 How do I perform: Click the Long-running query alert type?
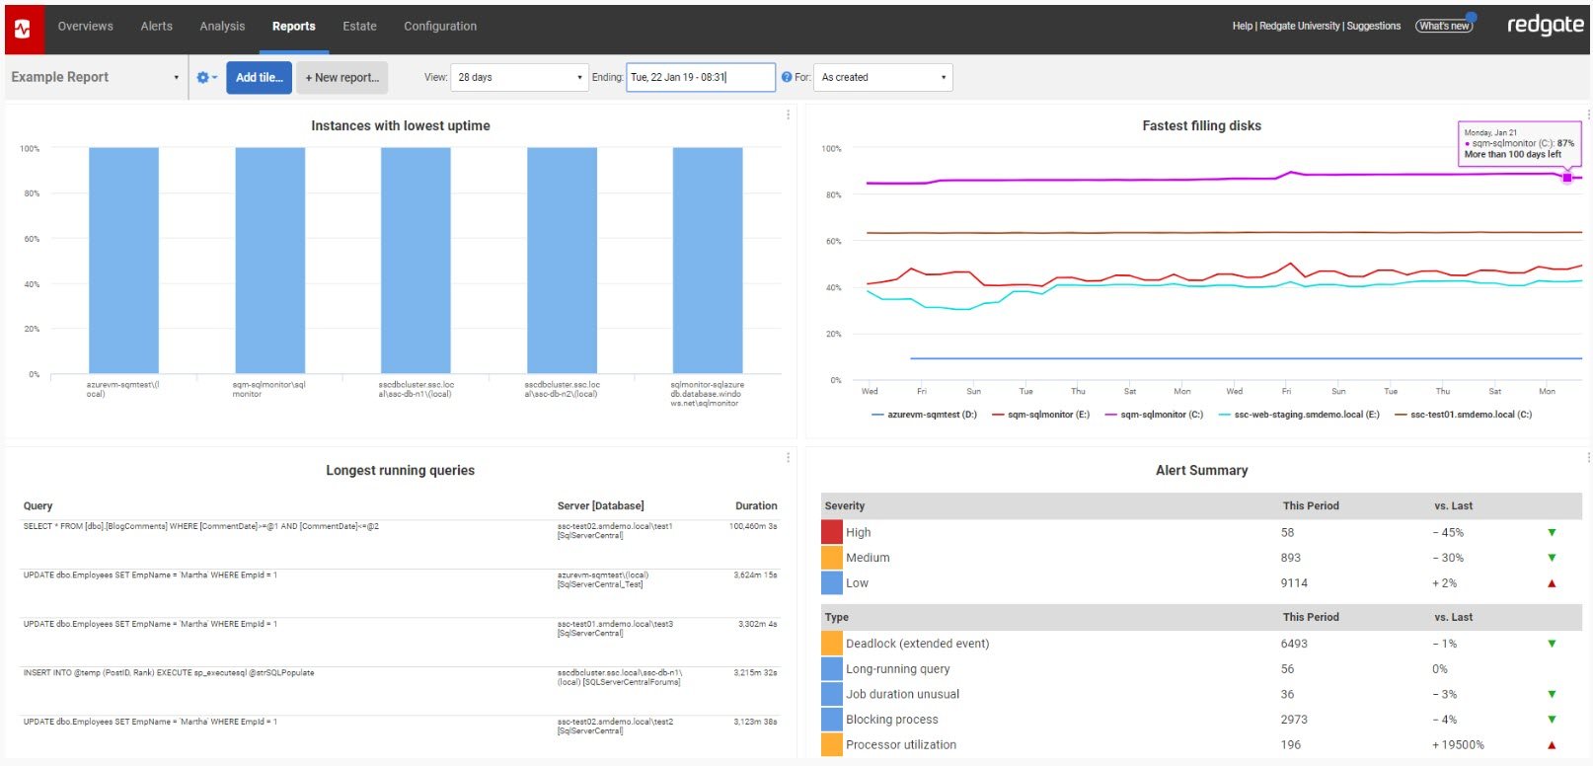897,669
